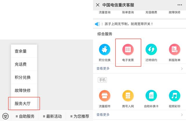The width and height of the screenshot is (186, 121).
Task: Open 查看更多 under 综合服务
Action: (x=103, y=68)
